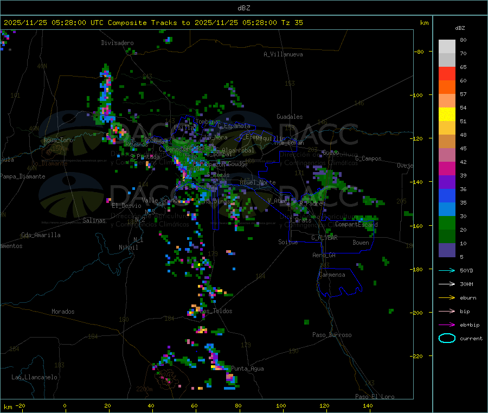Click the tan 45-48 dBZ swatch
The height and width of the screenshot is (413, 488).
point(447,142)
